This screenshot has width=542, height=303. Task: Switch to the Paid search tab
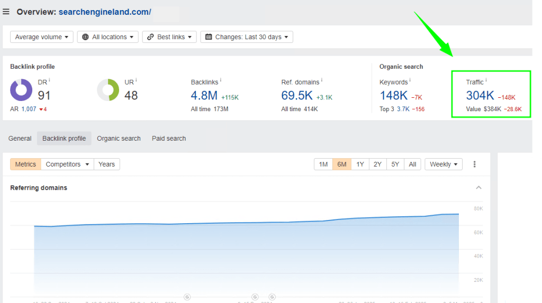[169, 139]
